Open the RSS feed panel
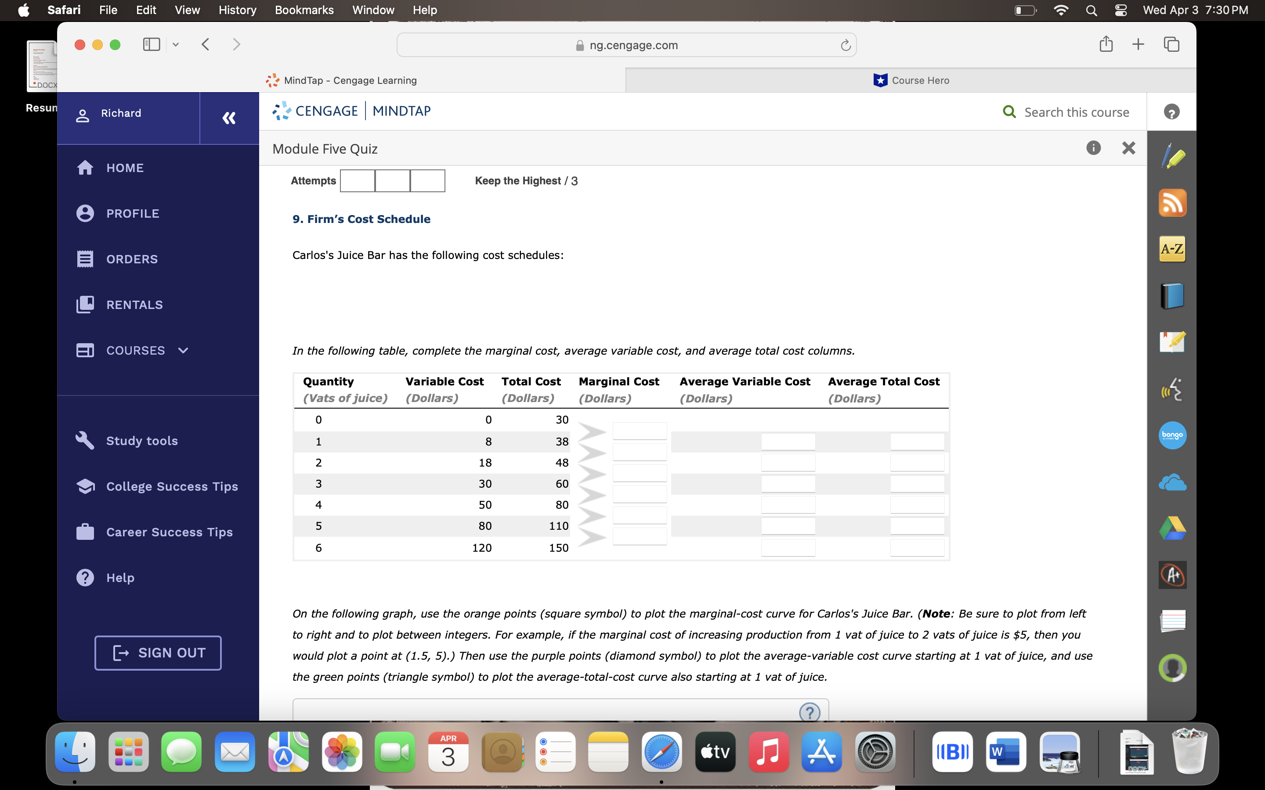This screenshot has width=1265, height=790. coord(1172,203)
